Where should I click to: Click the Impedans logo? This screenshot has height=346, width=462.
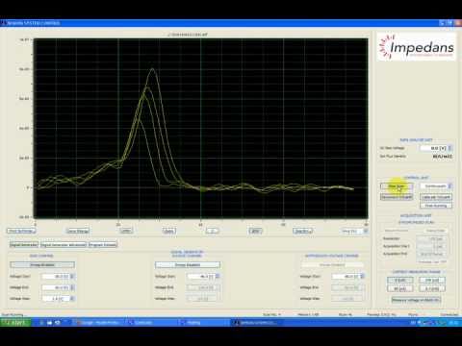tap(416, 47)
